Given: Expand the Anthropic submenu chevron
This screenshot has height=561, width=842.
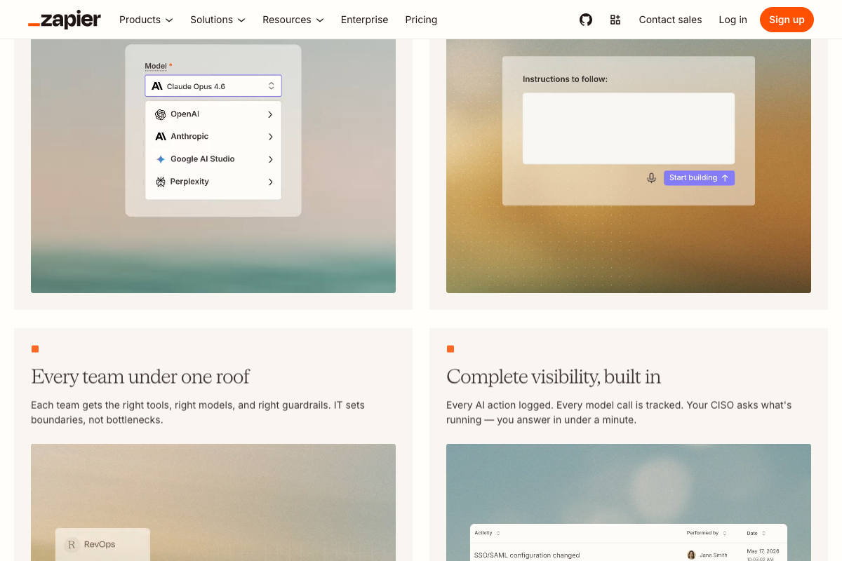Looking at the screenshot, I should tap(270, 137).
